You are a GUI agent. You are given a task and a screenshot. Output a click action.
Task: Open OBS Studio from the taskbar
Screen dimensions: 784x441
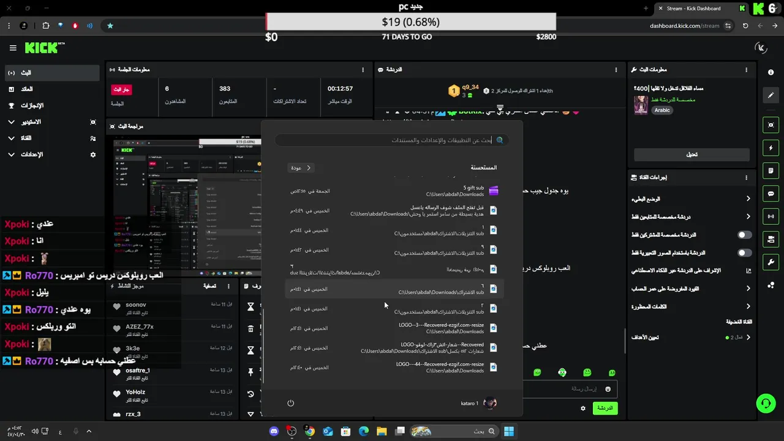292,431
